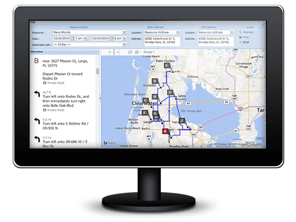Expand the Destination job All Day dropdown
This screenshot has height=222, width=296.
[124, 44]
